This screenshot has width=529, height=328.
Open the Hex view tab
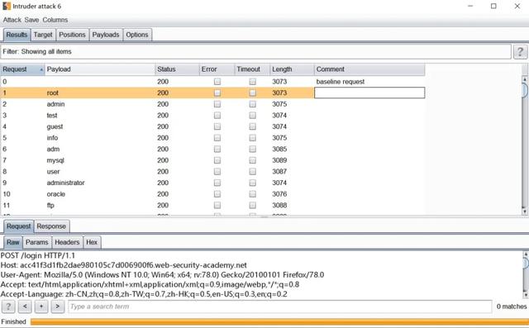(92, 242)
